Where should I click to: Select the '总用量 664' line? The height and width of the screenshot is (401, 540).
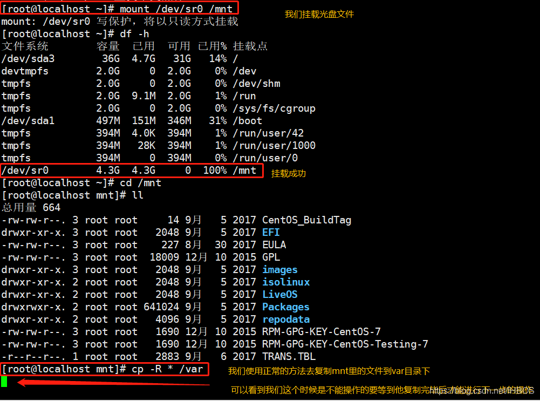pos(31,207)
